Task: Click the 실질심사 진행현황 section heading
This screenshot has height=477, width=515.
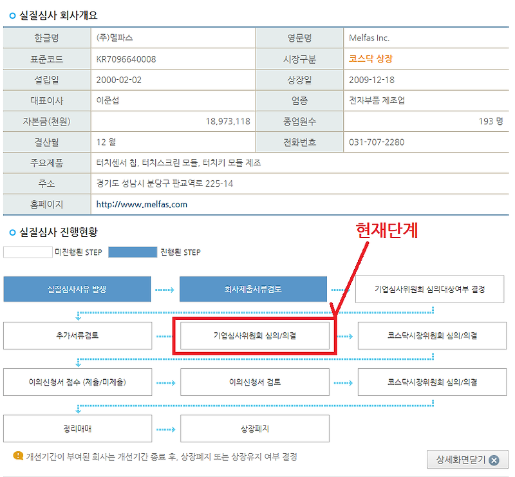Action: point(59,232)
